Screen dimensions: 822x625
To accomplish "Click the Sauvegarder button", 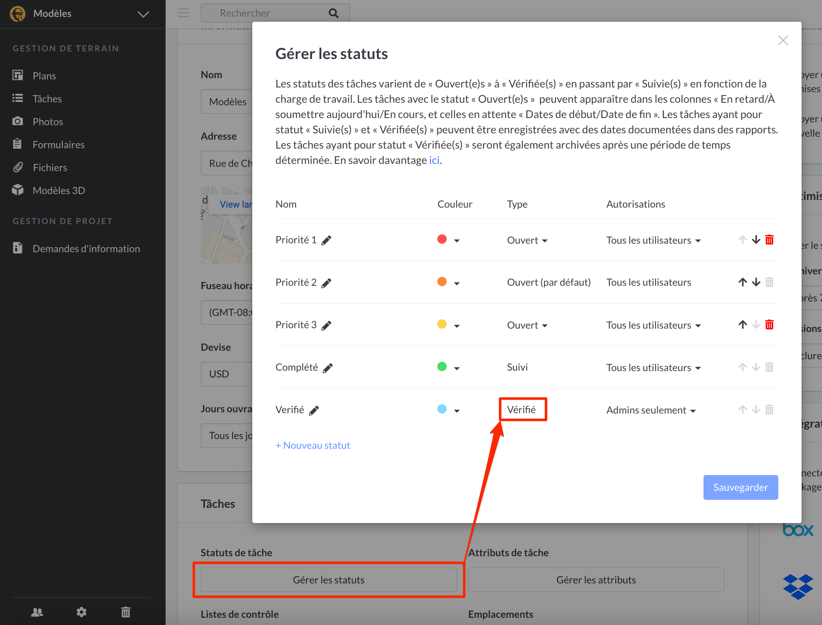I will point(740,487).
